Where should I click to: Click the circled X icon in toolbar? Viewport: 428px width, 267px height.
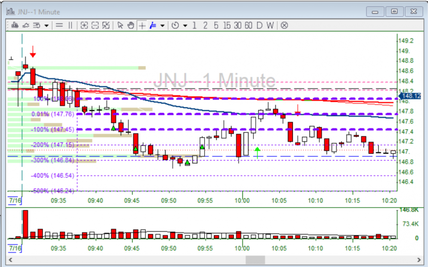click(284, 26)
